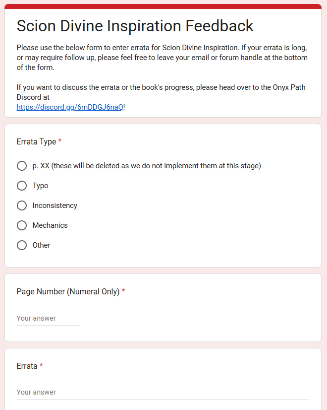Click the 'Page Number (Numeral Only)' label
Viewport: 327px width, 410px height.
(x=68, y=291)
